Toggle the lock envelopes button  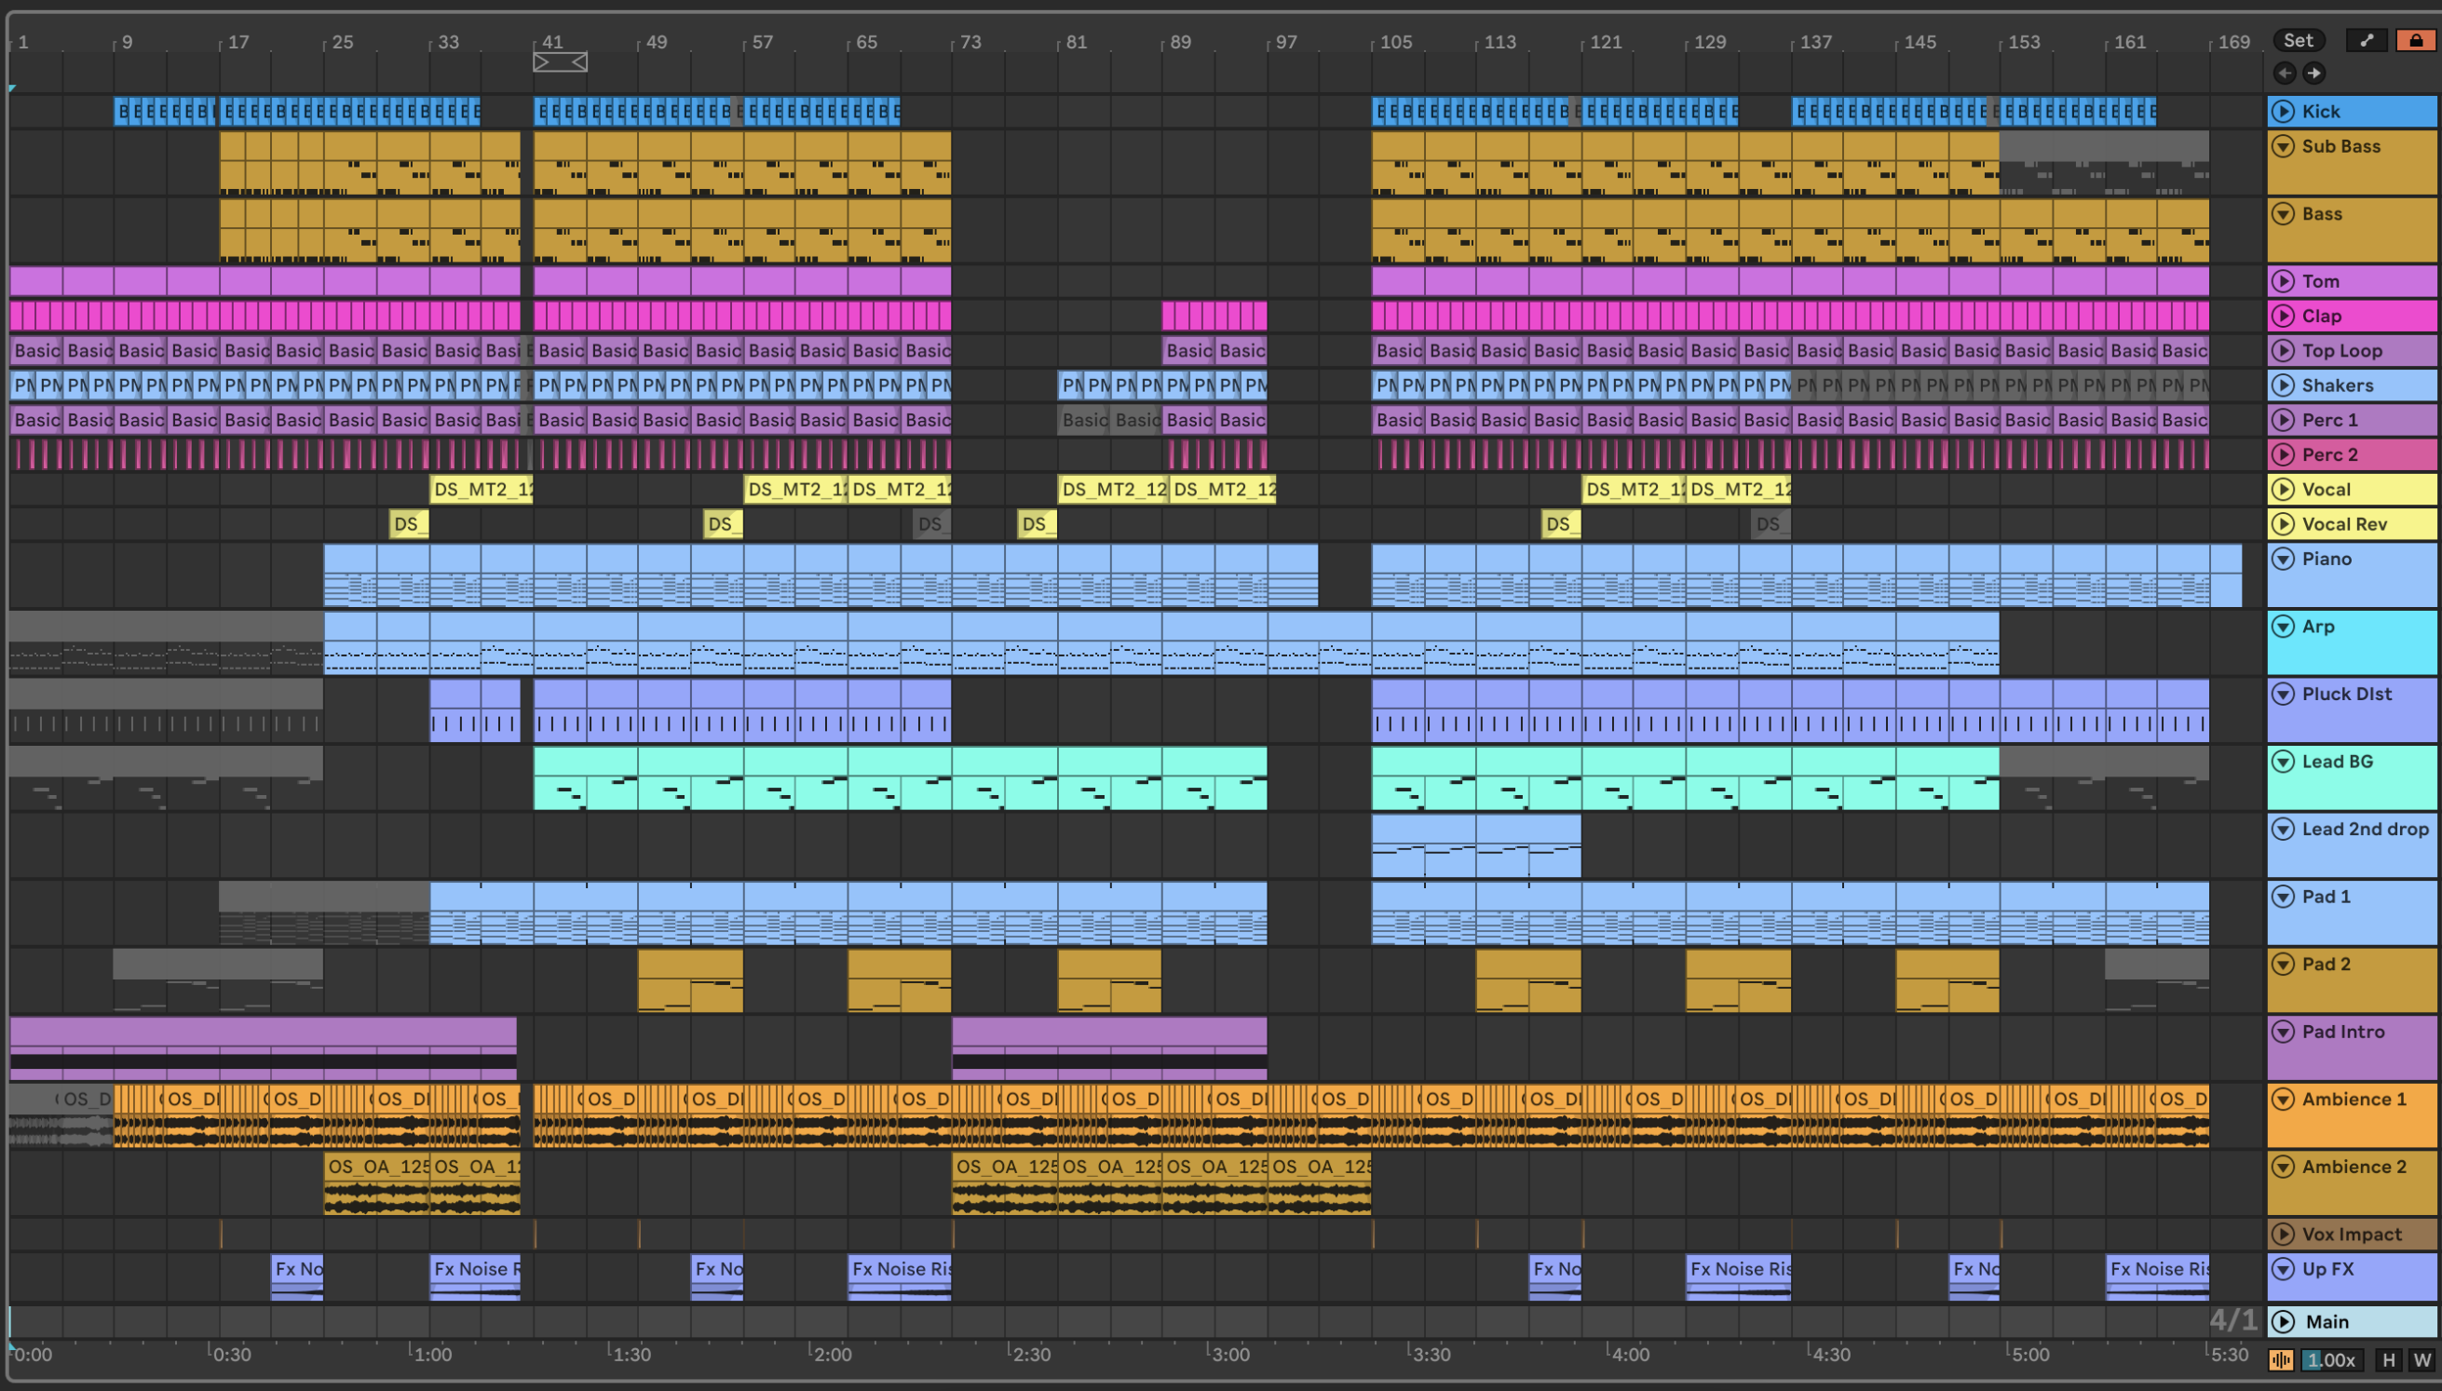(2415, 40)
